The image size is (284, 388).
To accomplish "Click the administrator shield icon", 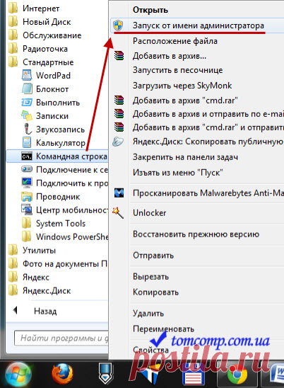I will click(x=118, y=25).
